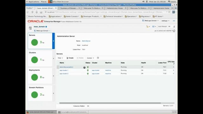Viewport: 203px width, 114px height.
Task: Select the AdminServer row selector cell
Action: (58, 67)
